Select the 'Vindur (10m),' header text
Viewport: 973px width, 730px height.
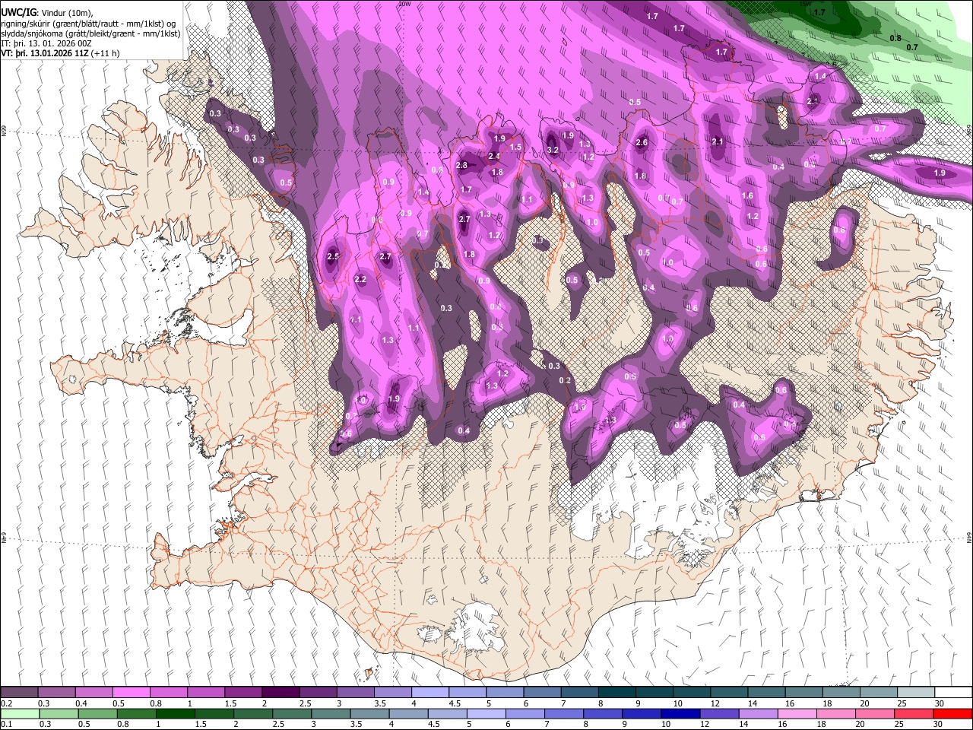(x=65, y=12)
